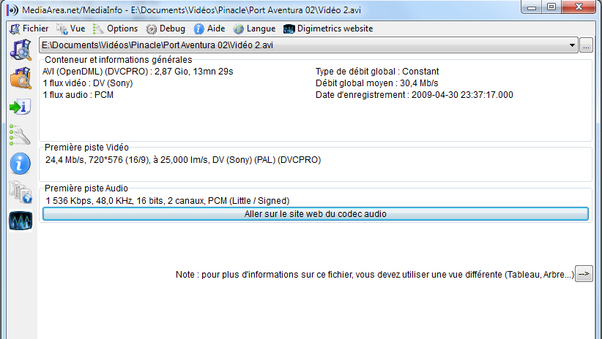Image resolution: width=602 pixels, height=339 pixels.
Task: Minimize the MediaInfo window
Action: (x=532, y=7)
